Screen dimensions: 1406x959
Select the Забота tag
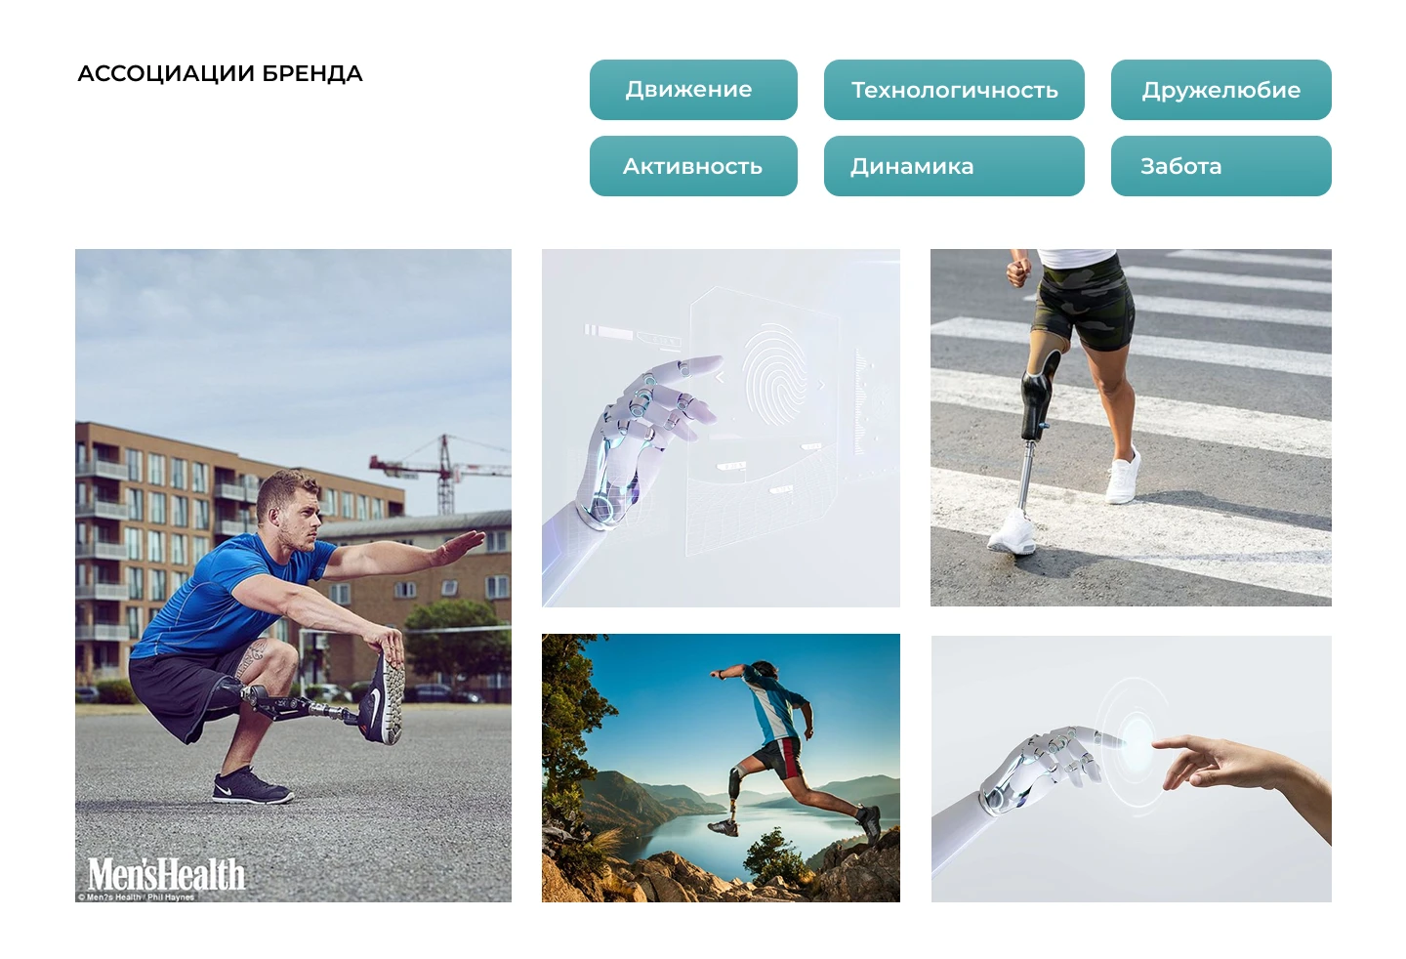pyautogui.click(x=1220, y=166)
